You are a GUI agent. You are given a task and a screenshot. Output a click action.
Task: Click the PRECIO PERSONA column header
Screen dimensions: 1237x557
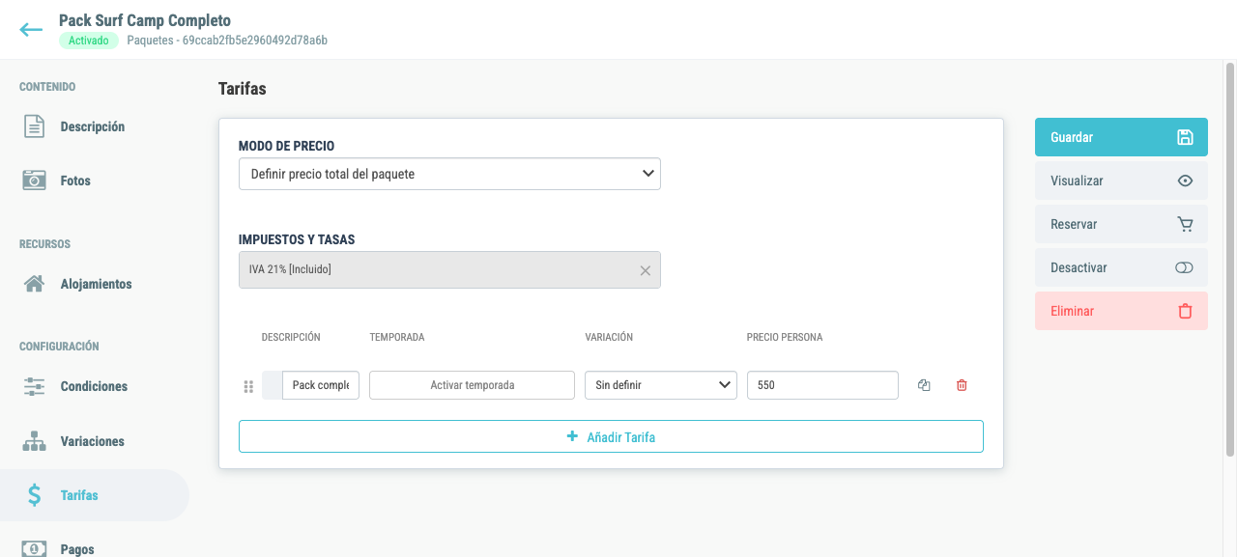click(785, 337)
